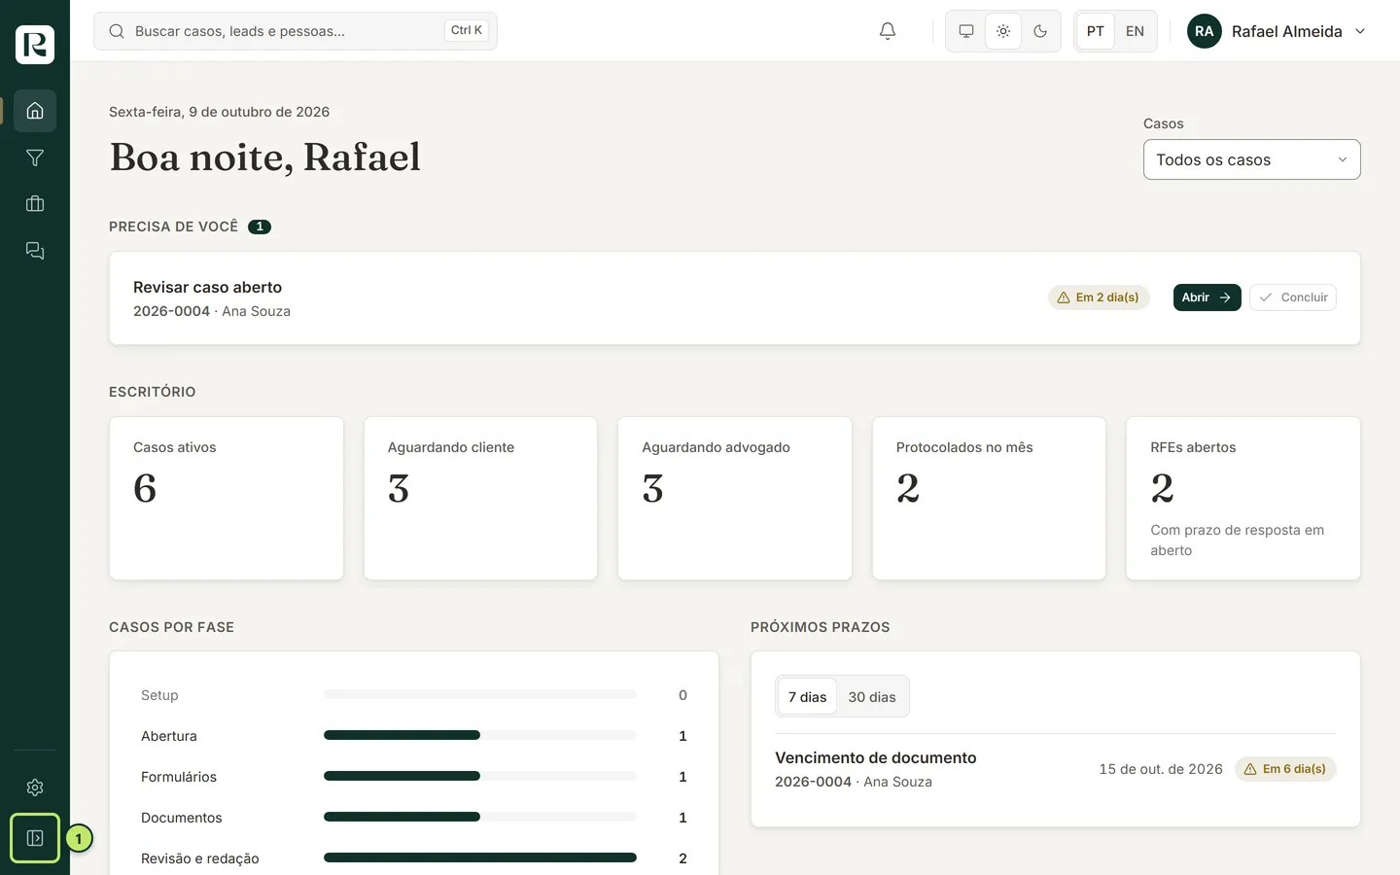Open the Protocolados no mês card

pos(989,499)
